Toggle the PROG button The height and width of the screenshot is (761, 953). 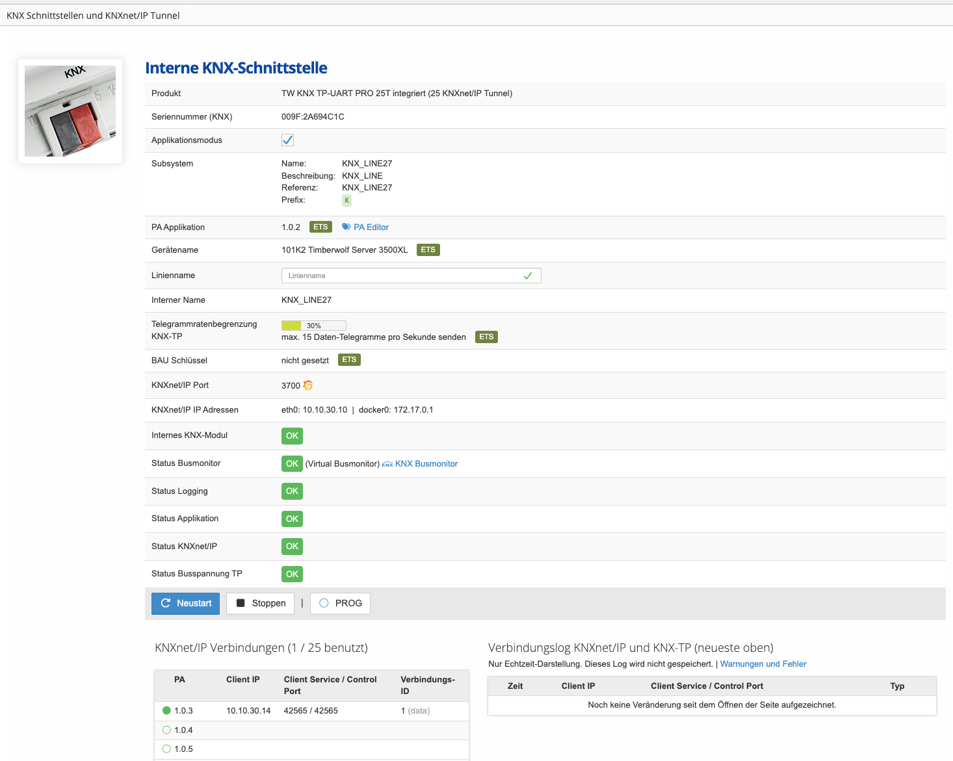point(340,603)
